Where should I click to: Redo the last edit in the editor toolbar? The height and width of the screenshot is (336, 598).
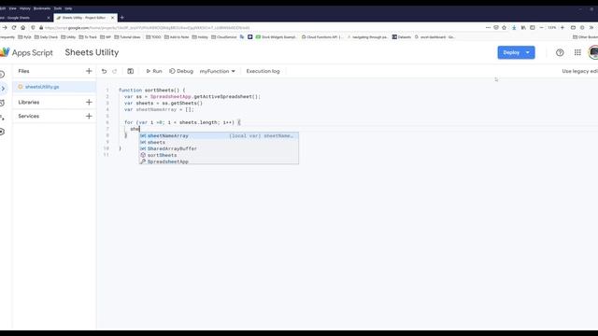coord(114,71)
